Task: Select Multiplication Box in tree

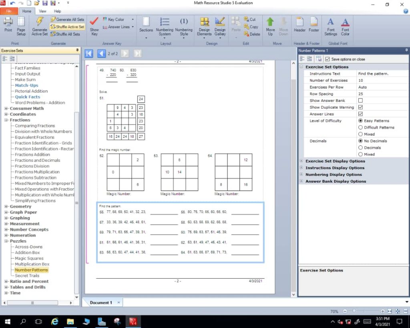Action: tap(32, 264)
